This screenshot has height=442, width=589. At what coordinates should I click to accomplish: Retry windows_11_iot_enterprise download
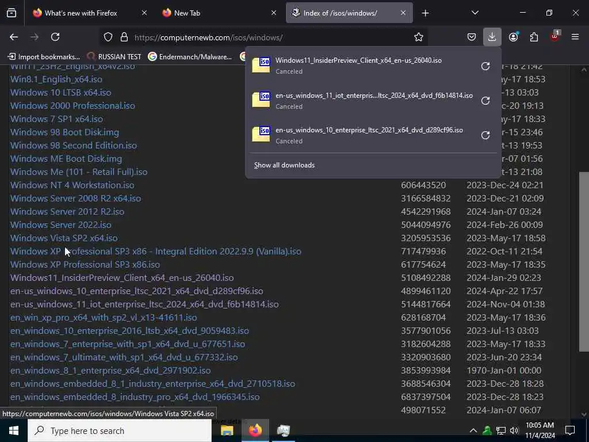(485, 101)
